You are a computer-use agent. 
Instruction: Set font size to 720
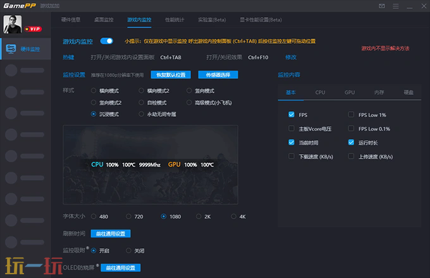tap(128, 216)
